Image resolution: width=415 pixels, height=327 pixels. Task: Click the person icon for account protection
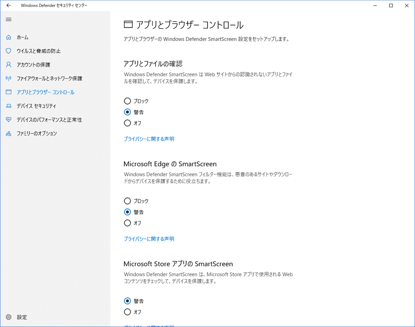click(x=9, y=65)
